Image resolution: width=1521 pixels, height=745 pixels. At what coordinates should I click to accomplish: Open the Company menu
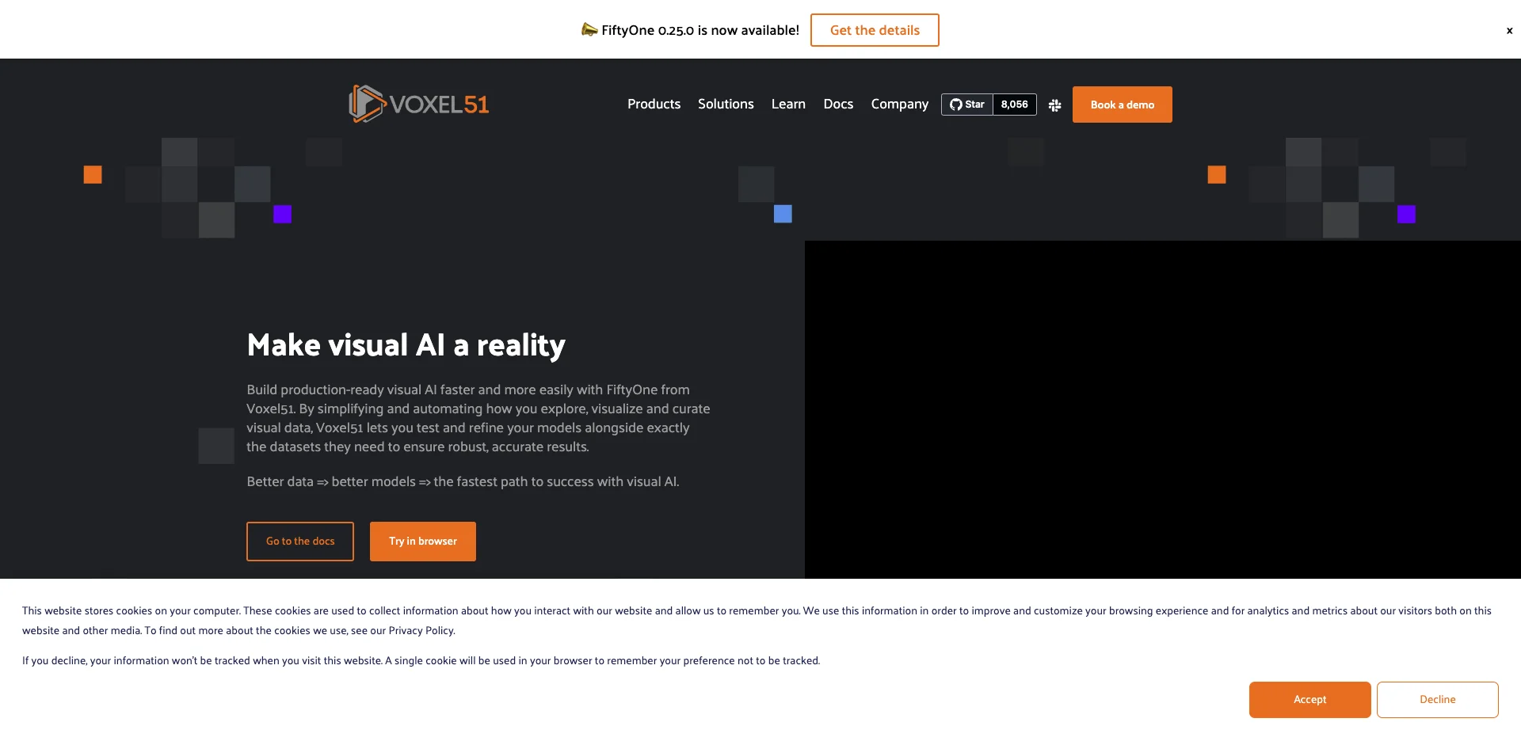click(x=899, y=104)
